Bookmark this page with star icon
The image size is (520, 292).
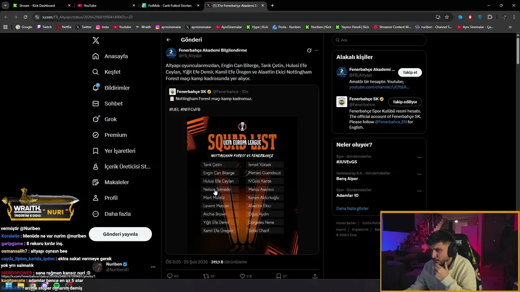(x=447, y=17)
